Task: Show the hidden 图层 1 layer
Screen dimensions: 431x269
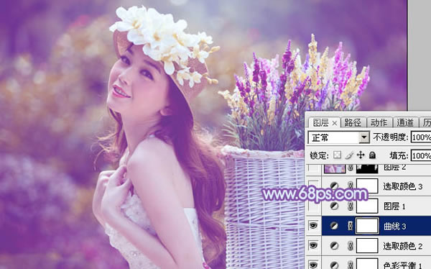Action: click(x=313, y=206)
